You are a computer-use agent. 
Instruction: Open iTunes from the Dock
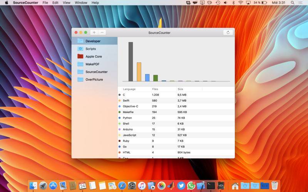[142, 185]
